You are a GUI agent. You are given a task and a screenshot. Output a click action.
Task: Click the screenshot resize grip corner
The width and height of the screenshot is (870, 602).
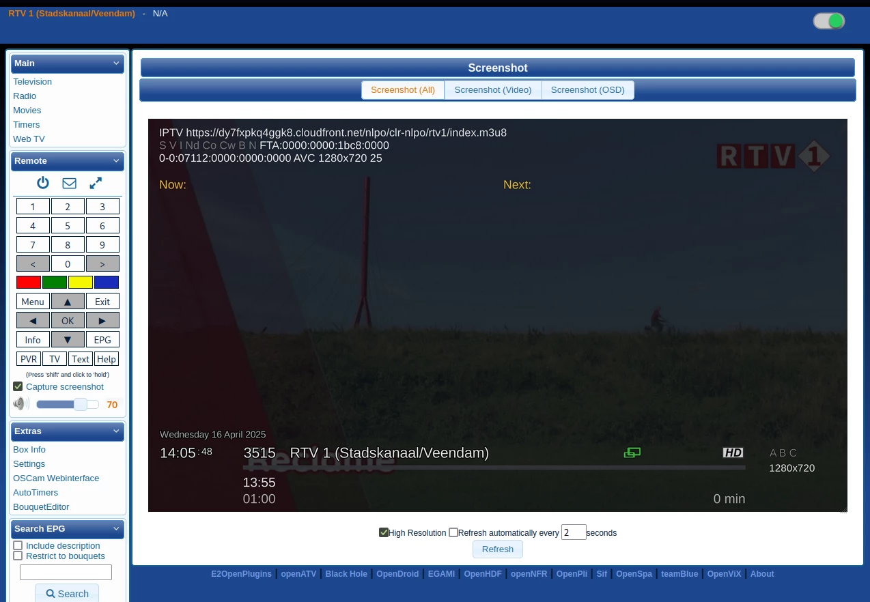point(843,508)
